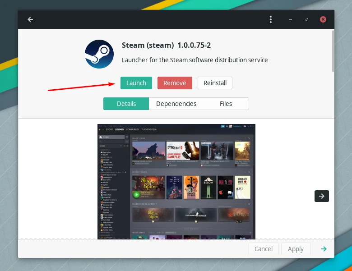The height and width of the screenshot is (271, 352).
Task: Go back using the header arrow
Action: 30,19
